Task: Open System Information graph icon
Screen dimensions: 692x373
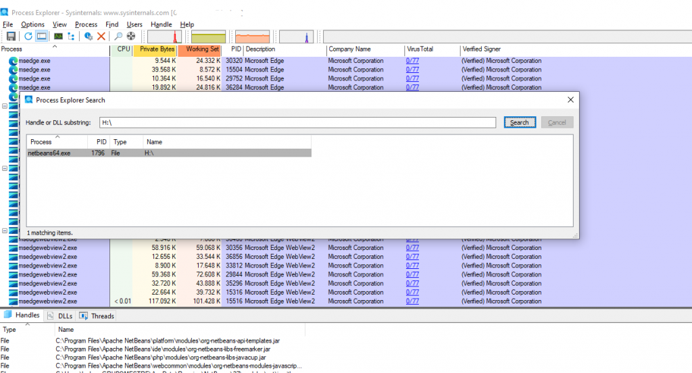Action: 58,36
